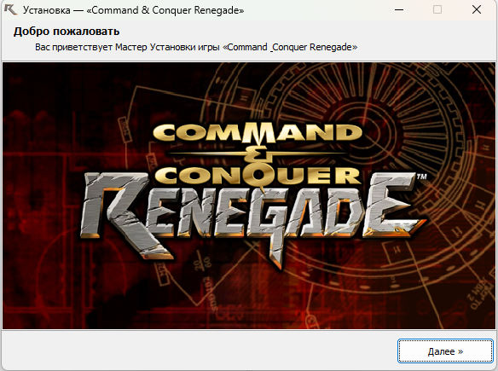This screenshot has height=371, width=498.
Task: Click the empty grey footer left of Далее
Action: (x=199, y=351)
